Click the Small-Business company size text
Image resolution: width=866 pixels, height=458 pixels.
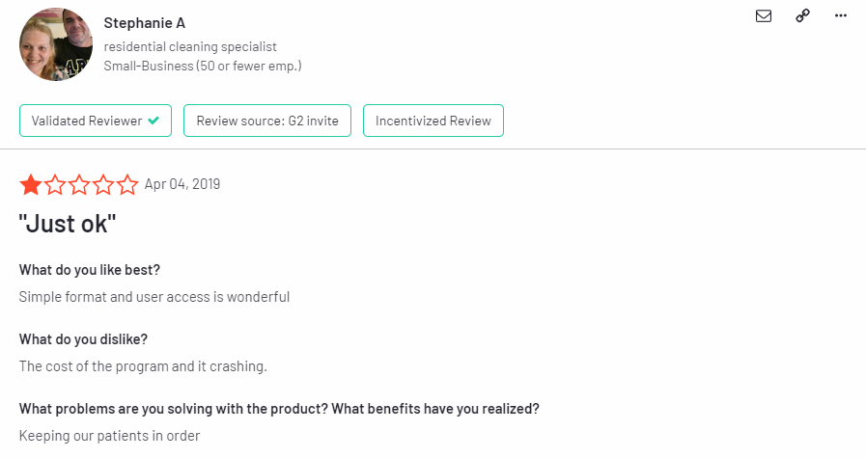pos(203,67)
